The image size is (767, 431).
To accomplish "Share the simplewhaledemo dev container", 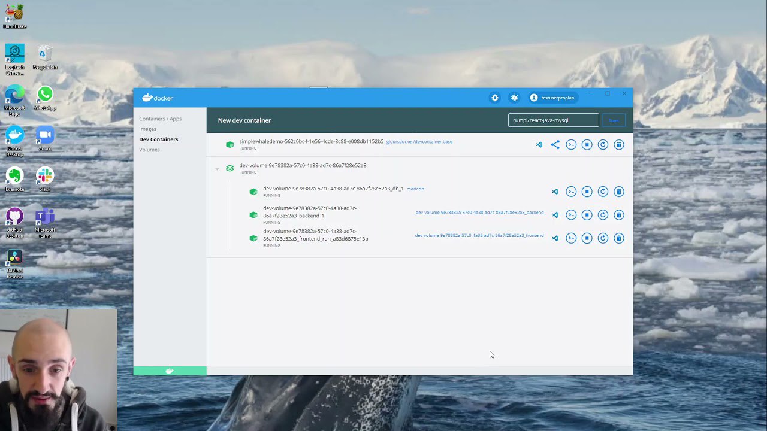I will tap(555, 145).
